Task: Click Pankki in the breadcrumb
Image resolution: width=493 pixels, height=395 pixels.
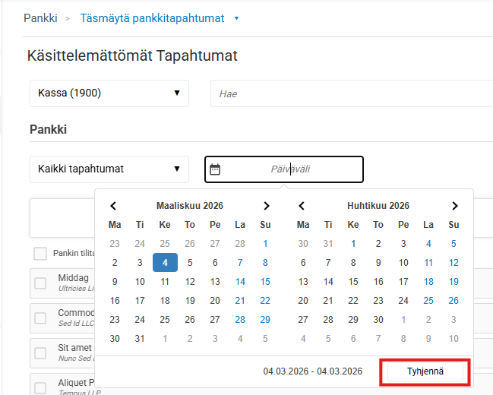Action: click(40, 17)
